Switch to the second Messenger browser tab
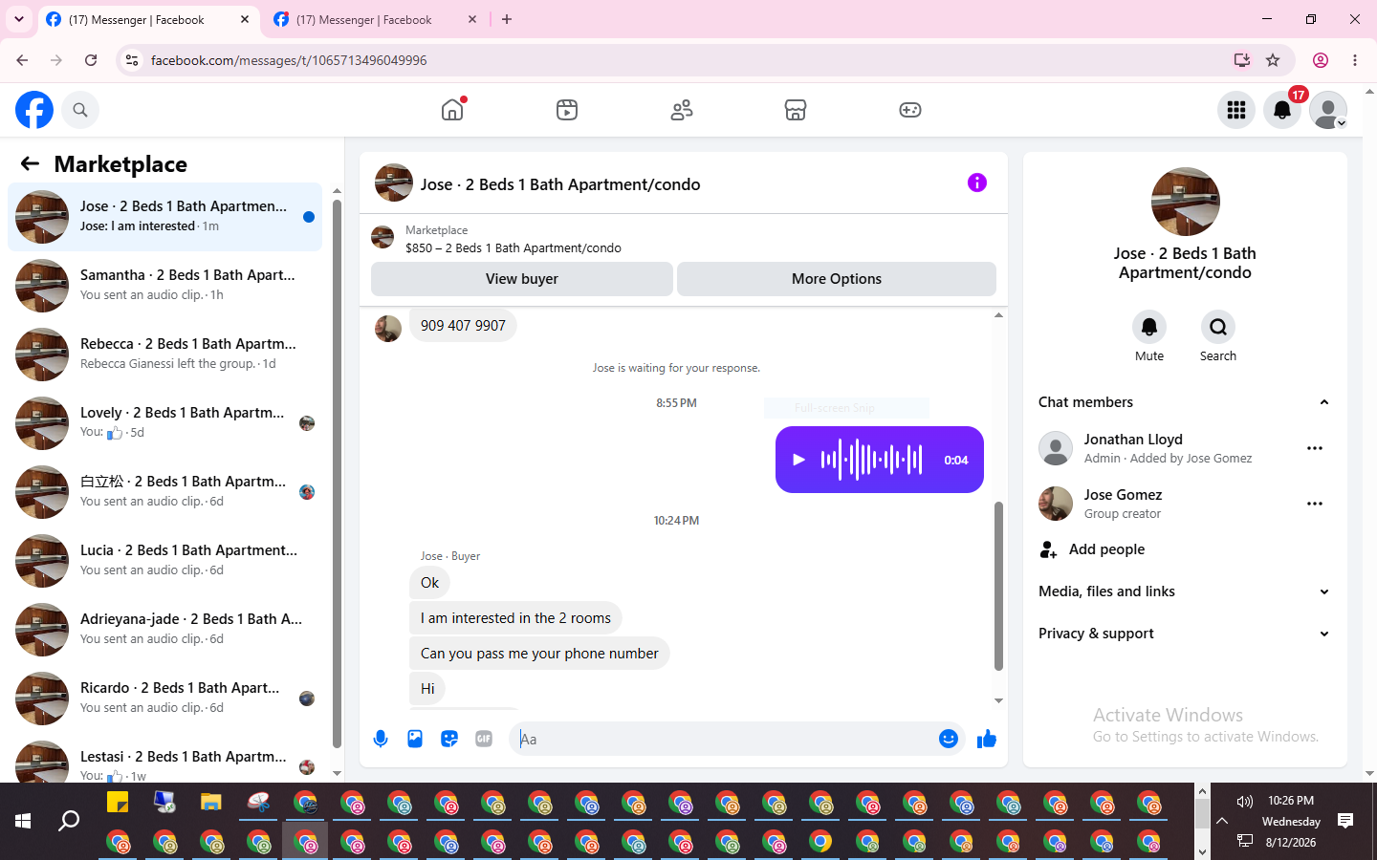The image size is (1377, 860). (374, 19)
